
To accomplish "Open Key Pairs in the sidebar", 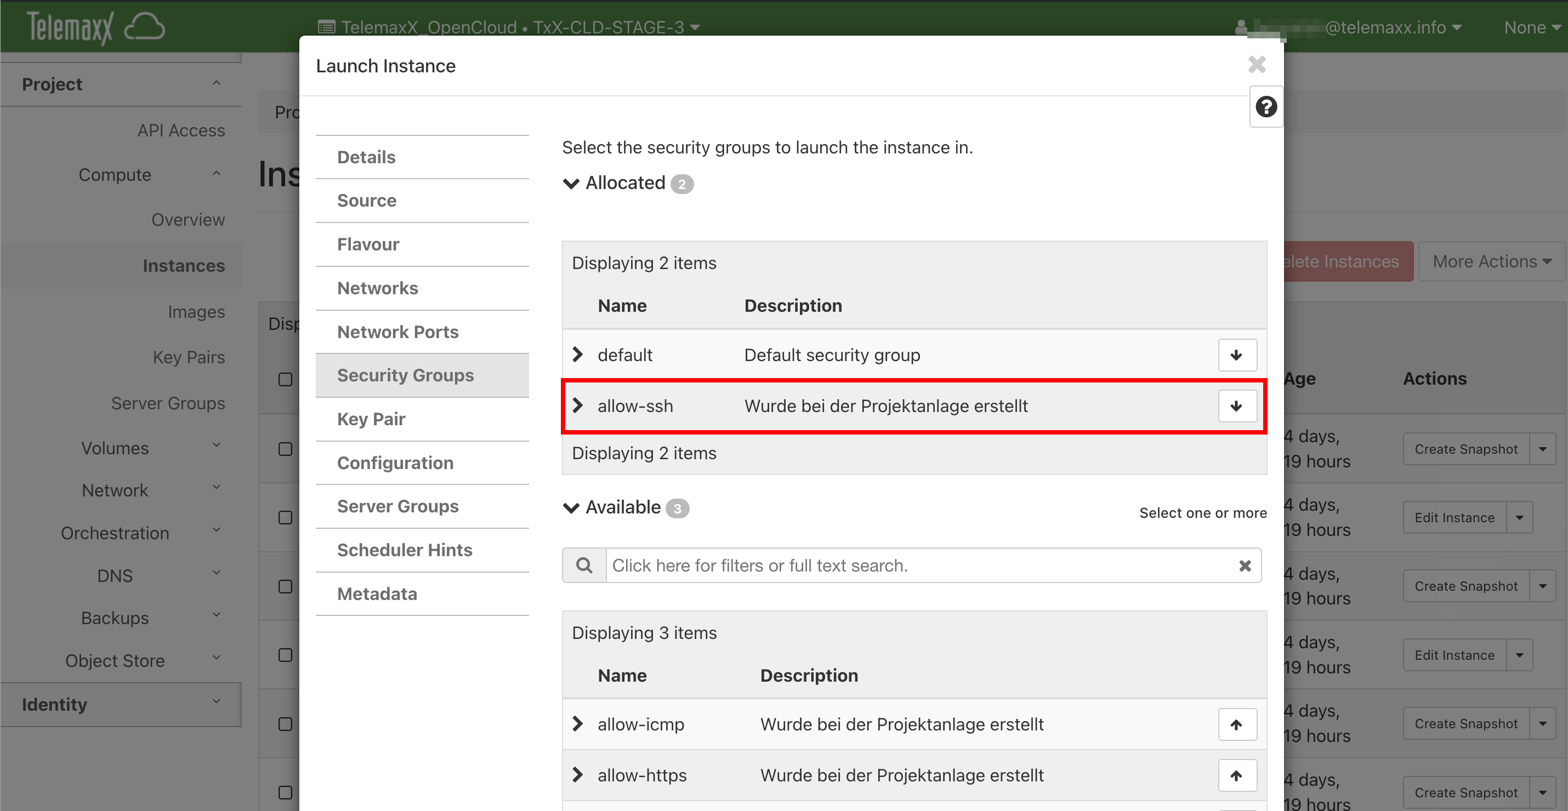I will 189,357.
